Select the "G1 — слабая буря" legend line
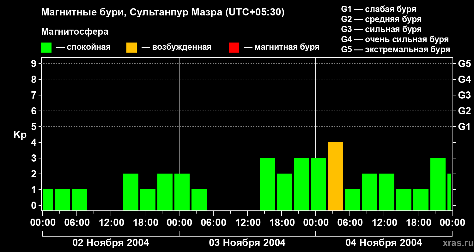 [x=379, y=9]
